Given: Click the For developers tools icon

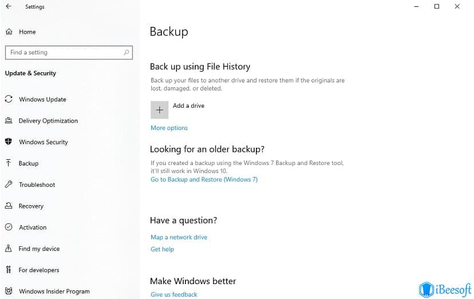Looking at the screenshot, I should pos(9,269).
